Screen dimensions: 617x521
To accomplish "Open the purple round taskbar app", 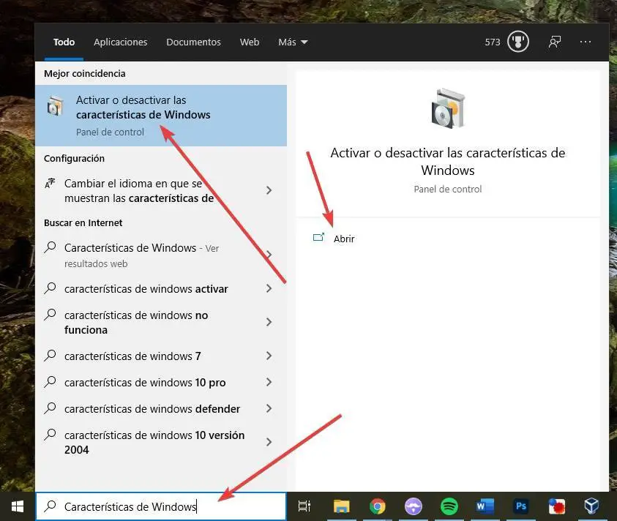I will point(414,506).
